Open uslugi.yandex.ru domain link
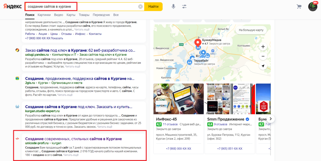Viewport: 321px width, 161px height. [x=37, y=55]
